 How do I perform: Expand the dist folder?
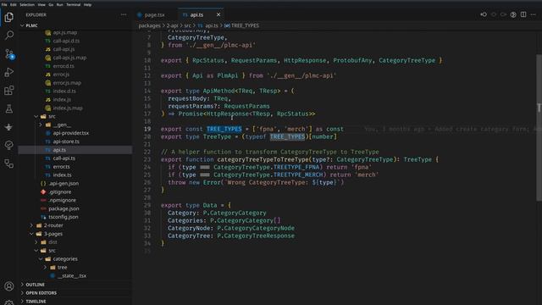point(53,242)
